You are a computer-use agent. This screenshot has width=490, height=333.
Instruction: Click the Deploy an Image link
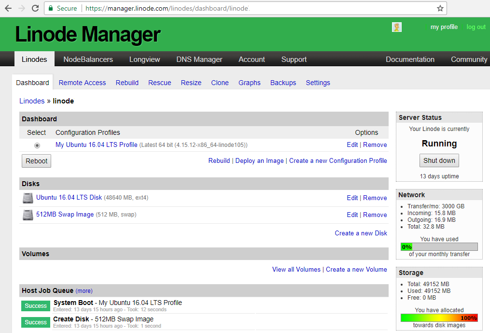tap(259, 160)
